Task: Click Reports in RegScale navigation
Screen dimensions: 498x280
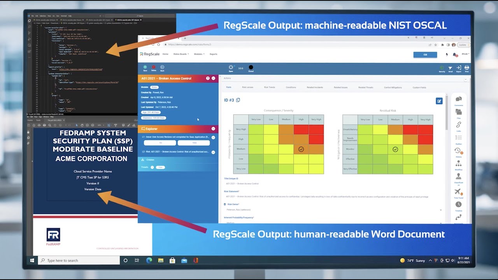Action: coord(213,54)
